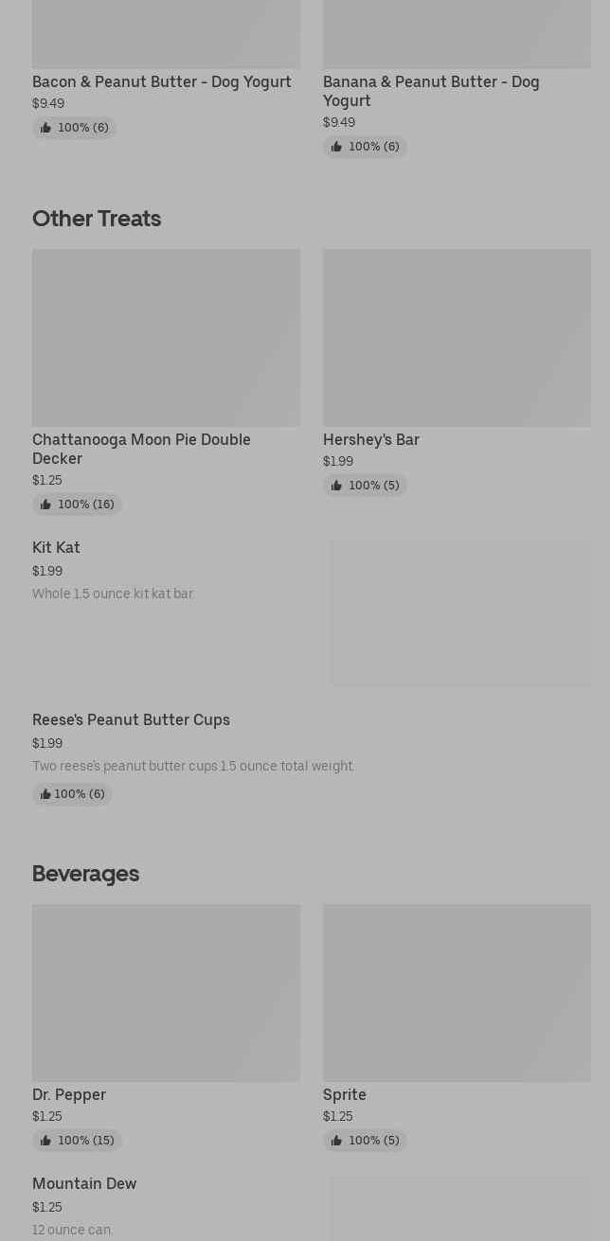This screenshot has width=610, height=1241.
Task: Click thumbs-up icon under Banana & Peanut Butter Yogurt
Action: click(x=336, y=147)
